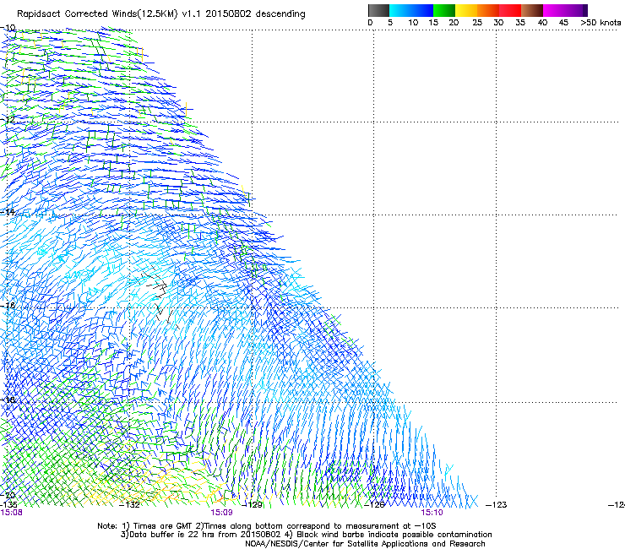This screenshot has width=625, height=549.
Task: Click the latitude label '-16'
Action: 8,306
